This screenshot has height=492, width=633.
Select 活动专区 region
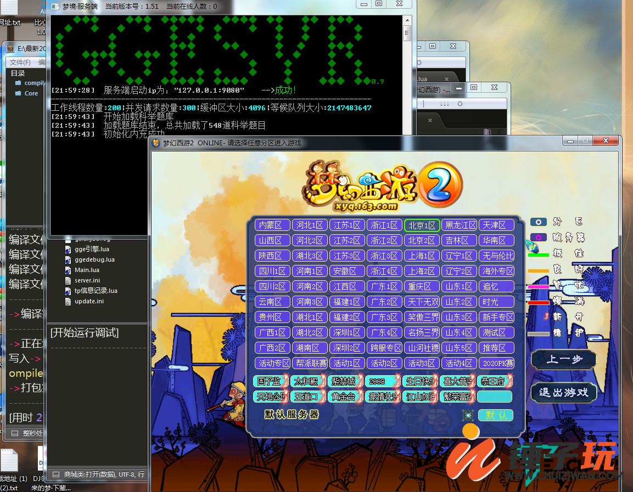(x=272, y=363)
